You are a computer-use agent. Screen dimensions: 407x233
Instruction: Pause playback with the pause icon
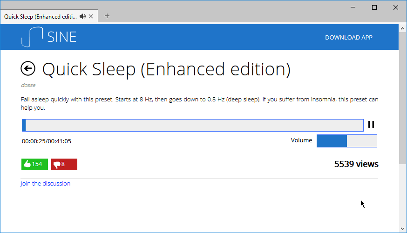pos(371,125)
